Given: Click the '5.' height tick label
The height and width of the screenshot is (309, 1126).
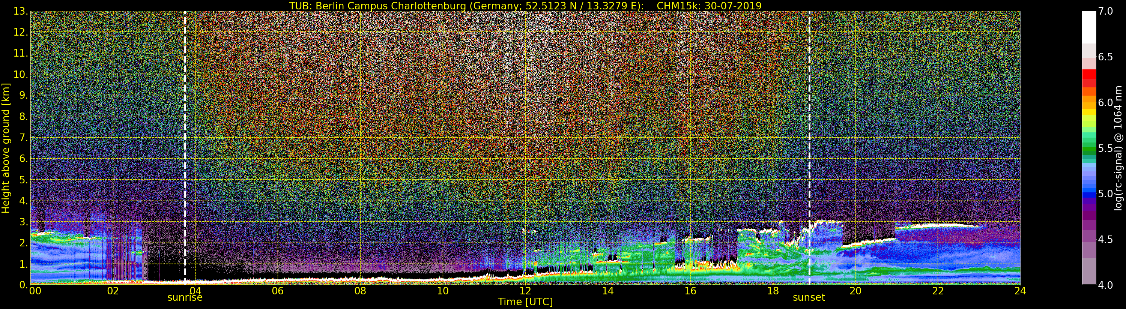Looking at the screenshot, I should 24,180.
